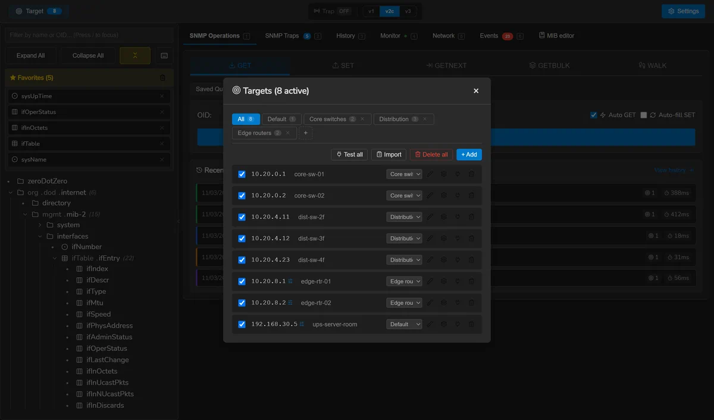This screenshot has width=714, height=420.
Task: Edit the core-sw-02 target with pencil icon
Action: pos(430,196)
